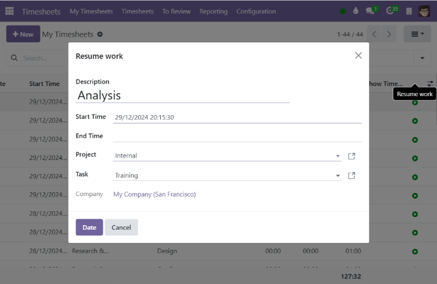Click the resume play icon in seventh row
Image resolution: width=437 pixels, height=284 pixels.
(x=415, y=214)
